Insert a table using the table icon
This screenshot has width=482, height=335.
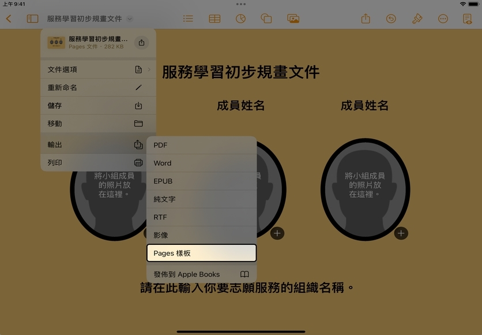(214, 18)
